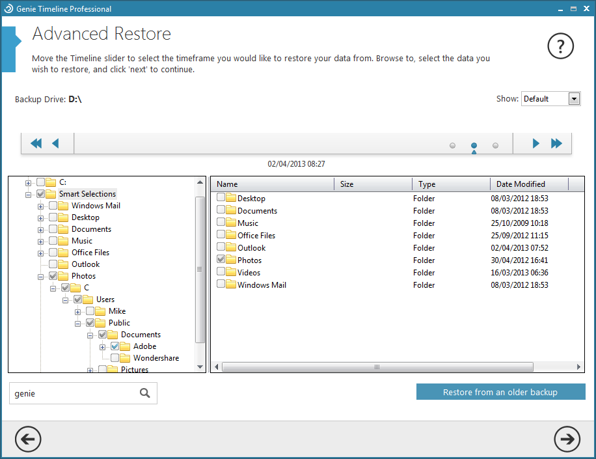
Task: Step timeline back with single left arrow
Action: (55, 143)
